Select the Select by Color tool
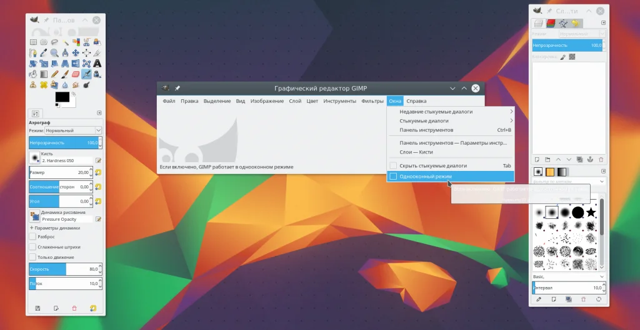The width and height of the screenshot is (640, 330). click(76, 42)
